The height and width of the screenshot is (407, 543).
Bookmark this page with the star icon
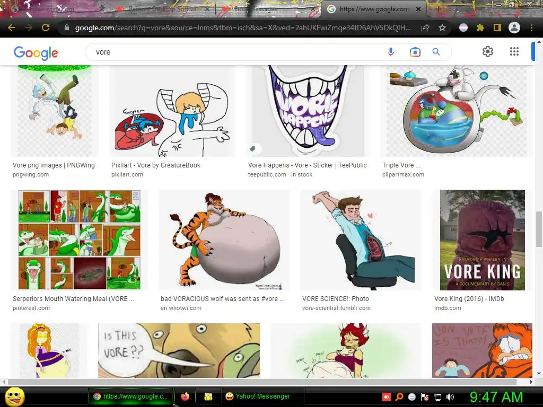pos(442,28)
